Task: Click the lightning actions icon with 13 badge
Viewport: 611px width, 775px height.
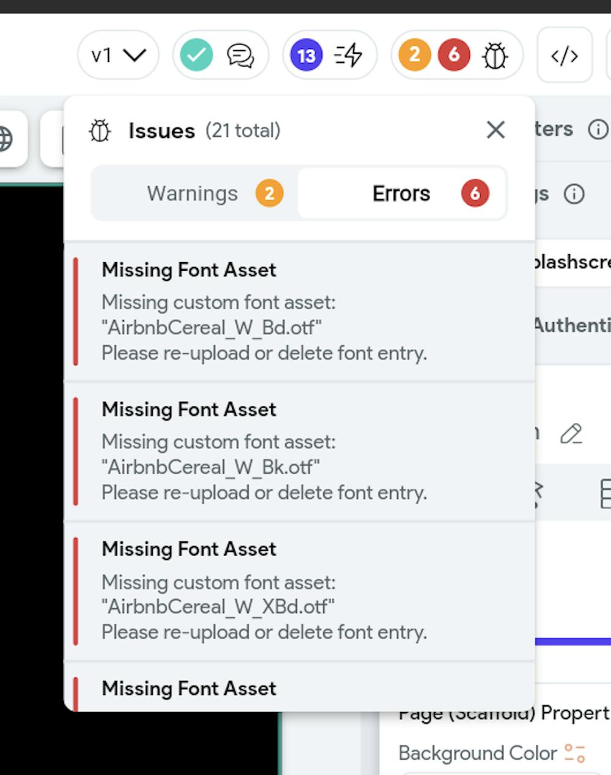Action: point(344,54)
